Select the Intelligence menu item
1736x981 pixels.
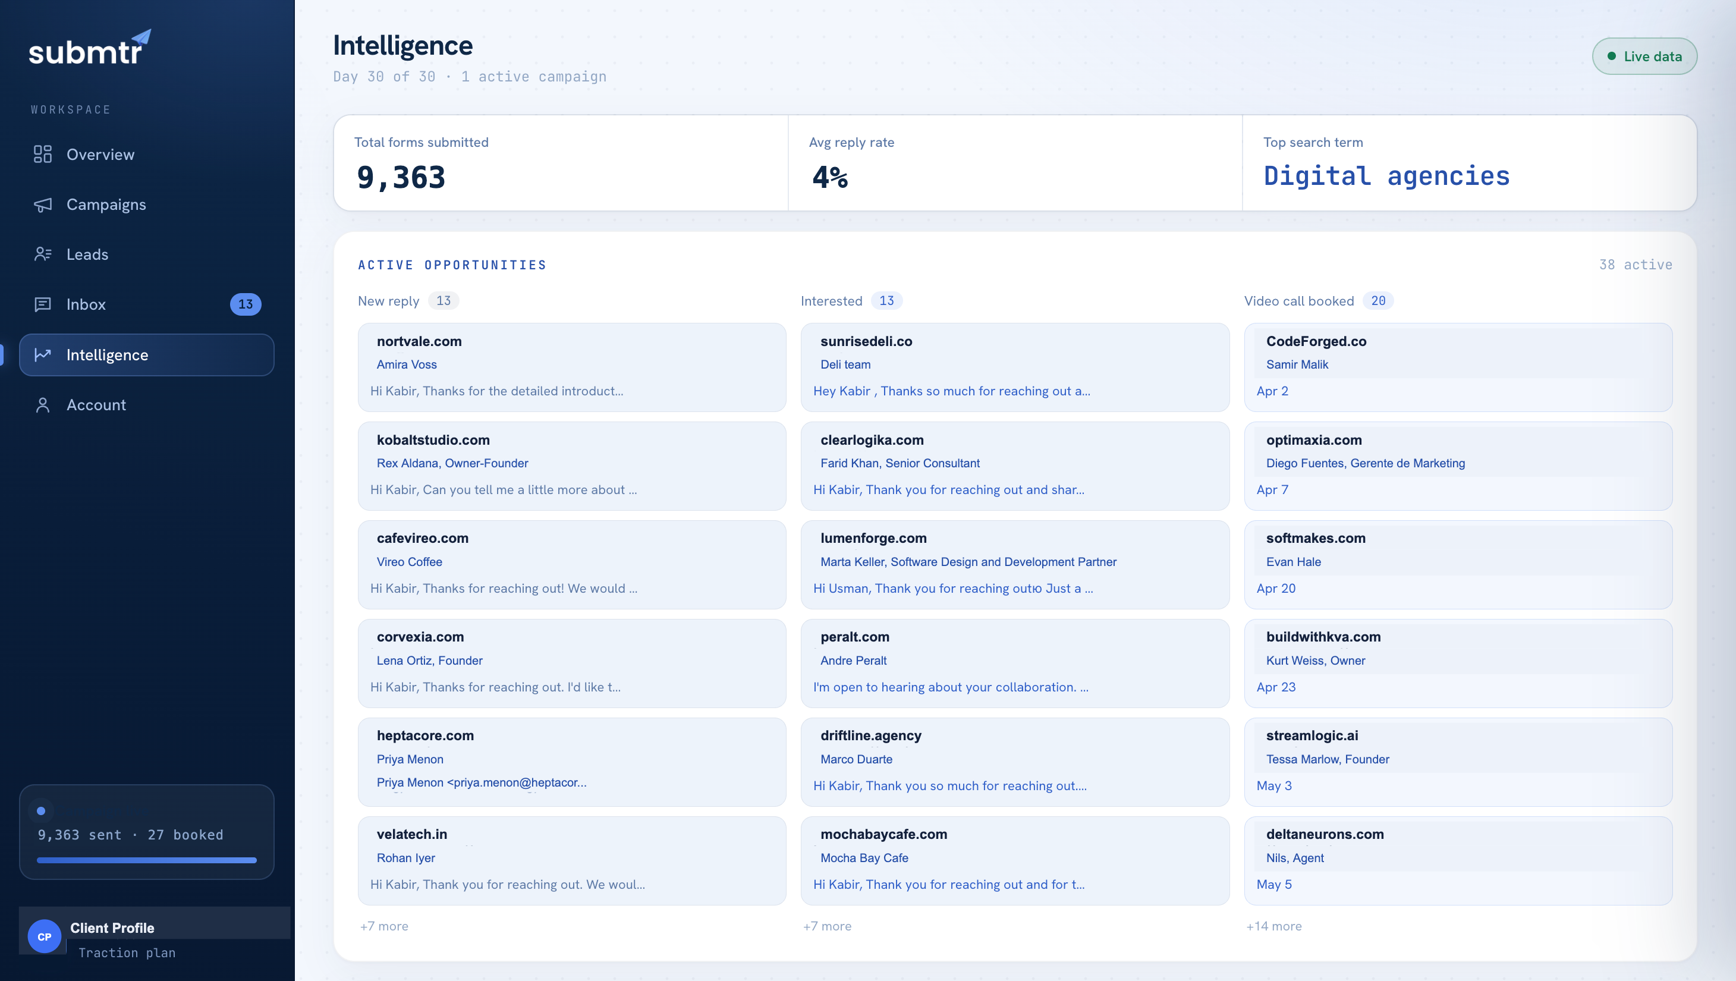click(146, 354)
